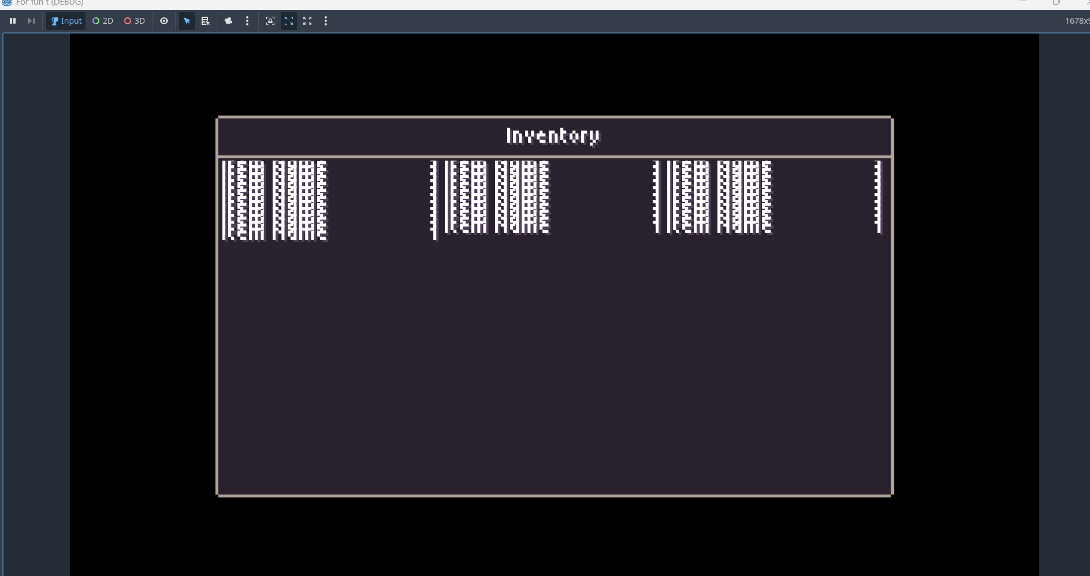Open camera override options menu
This screenshot has width=1090, height=576.
click(x=247, y=21)
